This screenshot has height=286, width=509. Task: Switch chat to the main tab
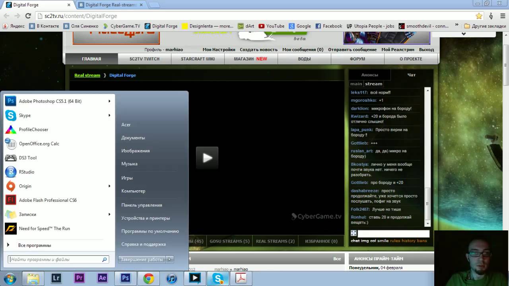(356, 84)
